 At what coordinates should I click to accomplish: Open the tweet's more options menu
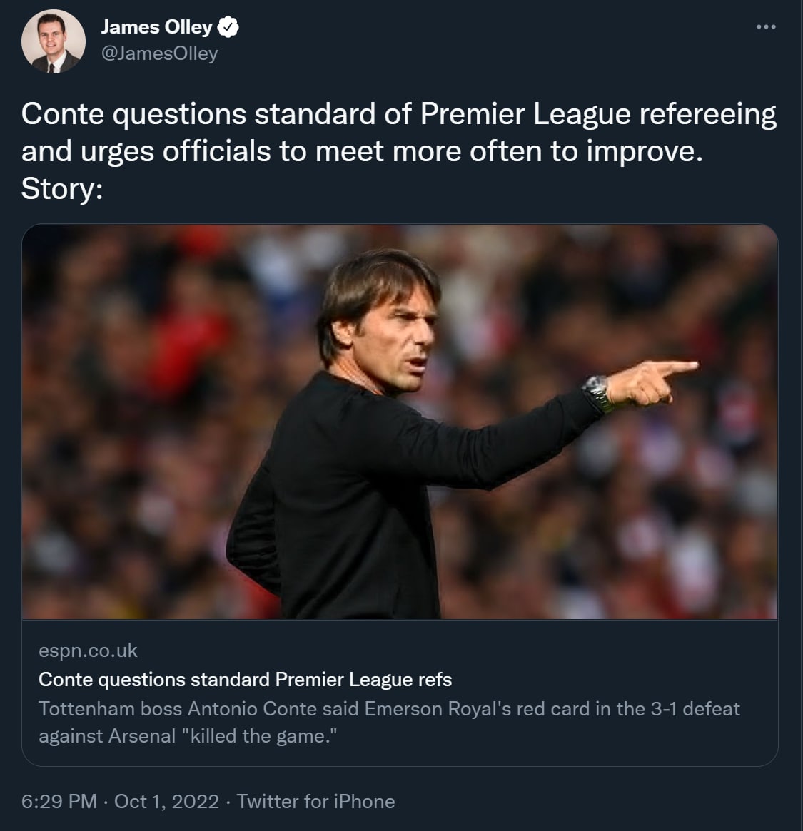(x=765, y=27)
